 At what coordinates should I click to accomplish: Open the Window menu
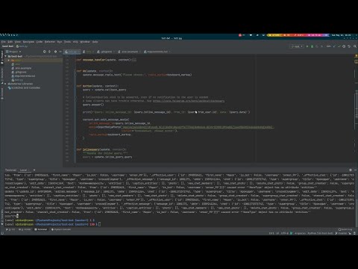click(x=85, y=42)
